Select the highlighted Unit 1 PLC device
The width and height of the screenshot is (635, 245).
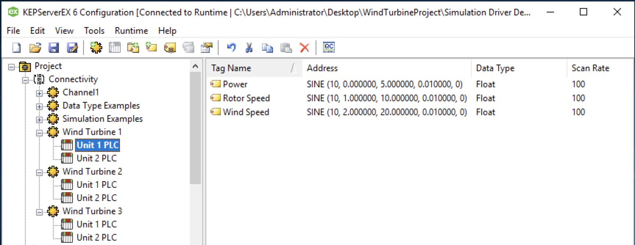pos(97,145)
